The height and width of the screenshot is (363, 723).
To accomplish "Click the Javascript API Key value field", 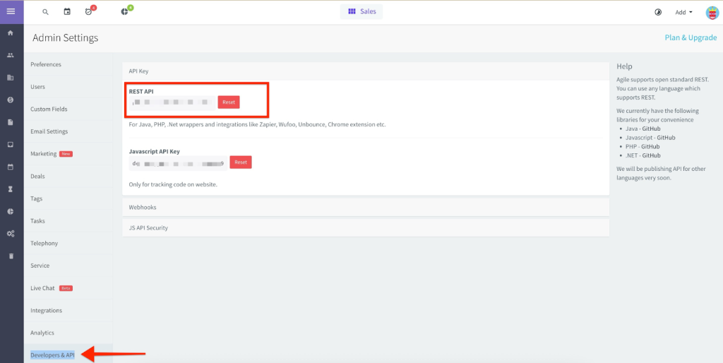I will [x=179, y=163].
